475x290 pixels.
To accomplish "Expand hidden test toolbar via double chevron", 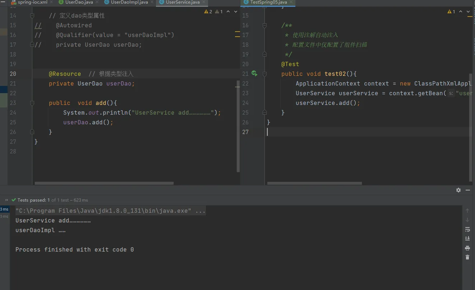I will (x=6, y=200).
